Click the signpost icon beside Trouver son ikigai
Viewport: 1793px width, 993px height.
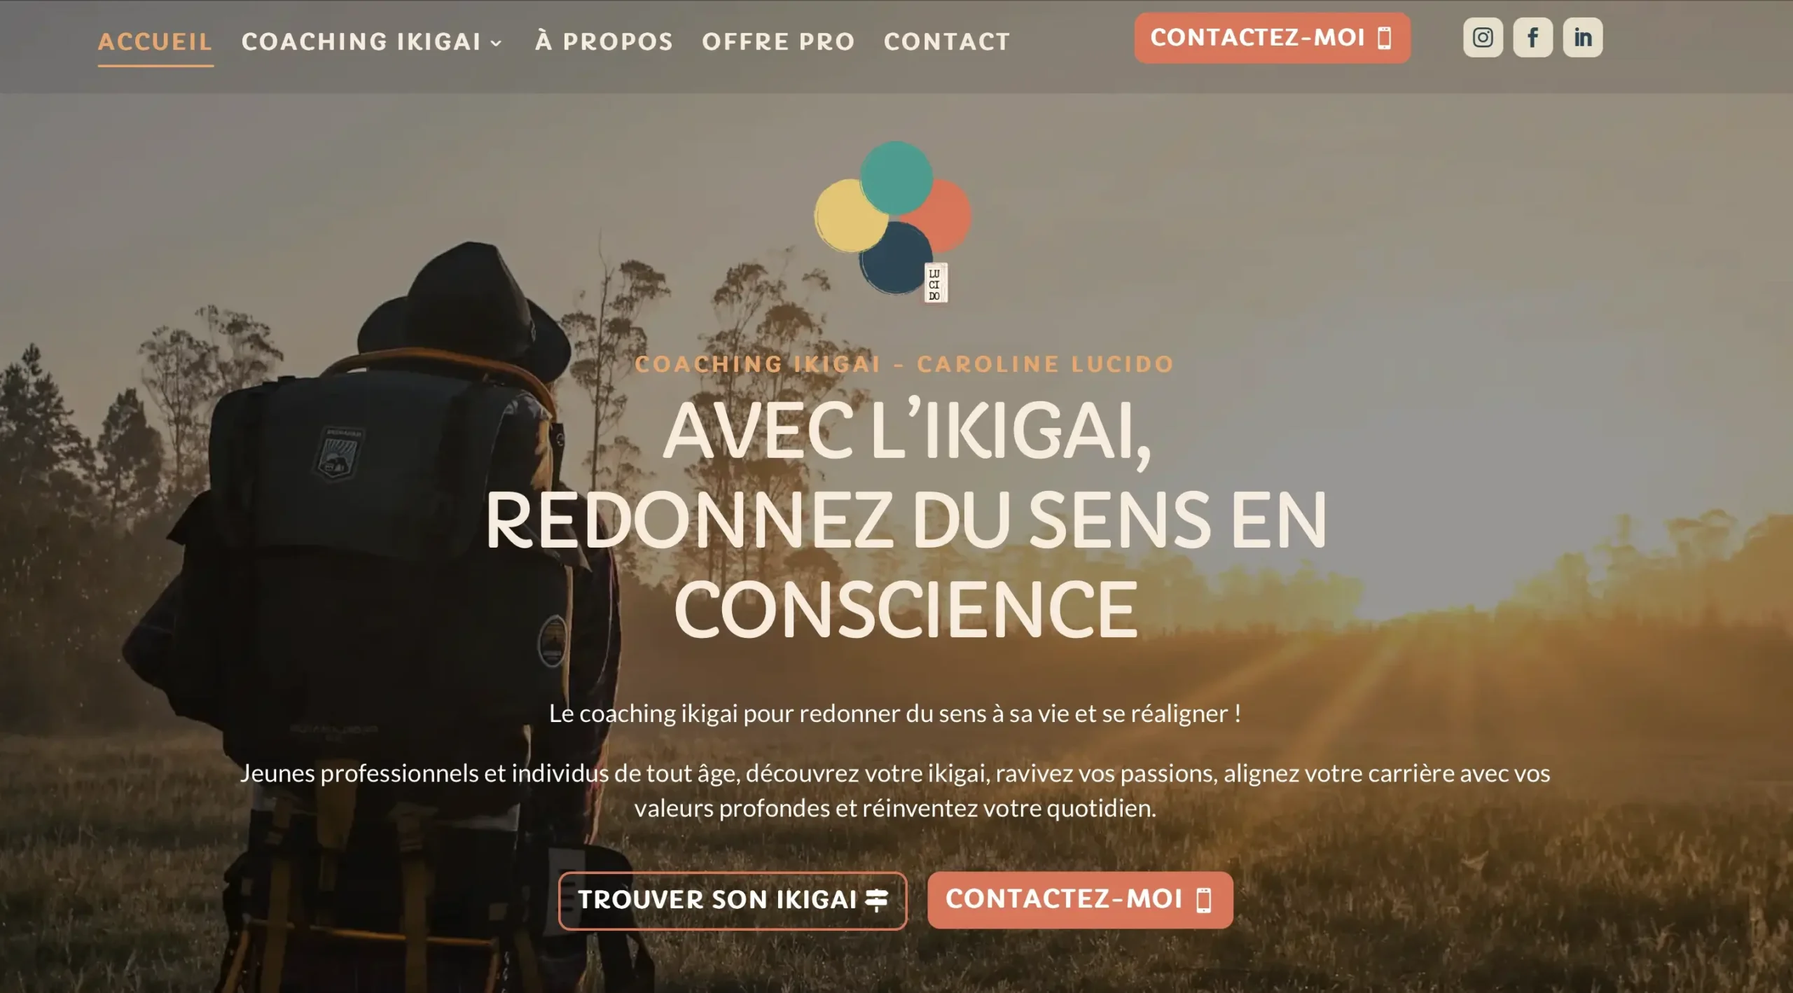tap(877, 900)
